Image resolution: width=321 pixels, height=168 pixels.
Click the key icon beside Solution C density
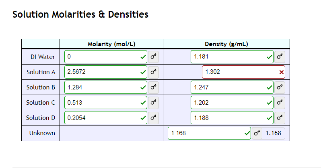(280, 103)
